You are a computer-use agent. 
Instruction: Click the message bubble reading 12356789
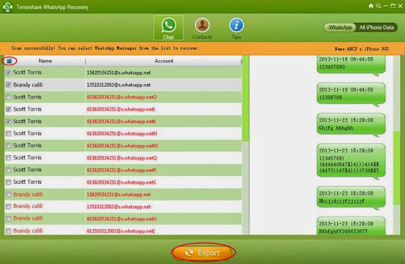(351, 94)
